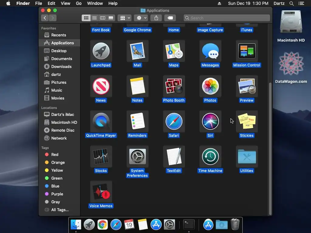Open Google Chrome from the Dock
This screenshot has height=233, width=311.
(x=103, y=225)
